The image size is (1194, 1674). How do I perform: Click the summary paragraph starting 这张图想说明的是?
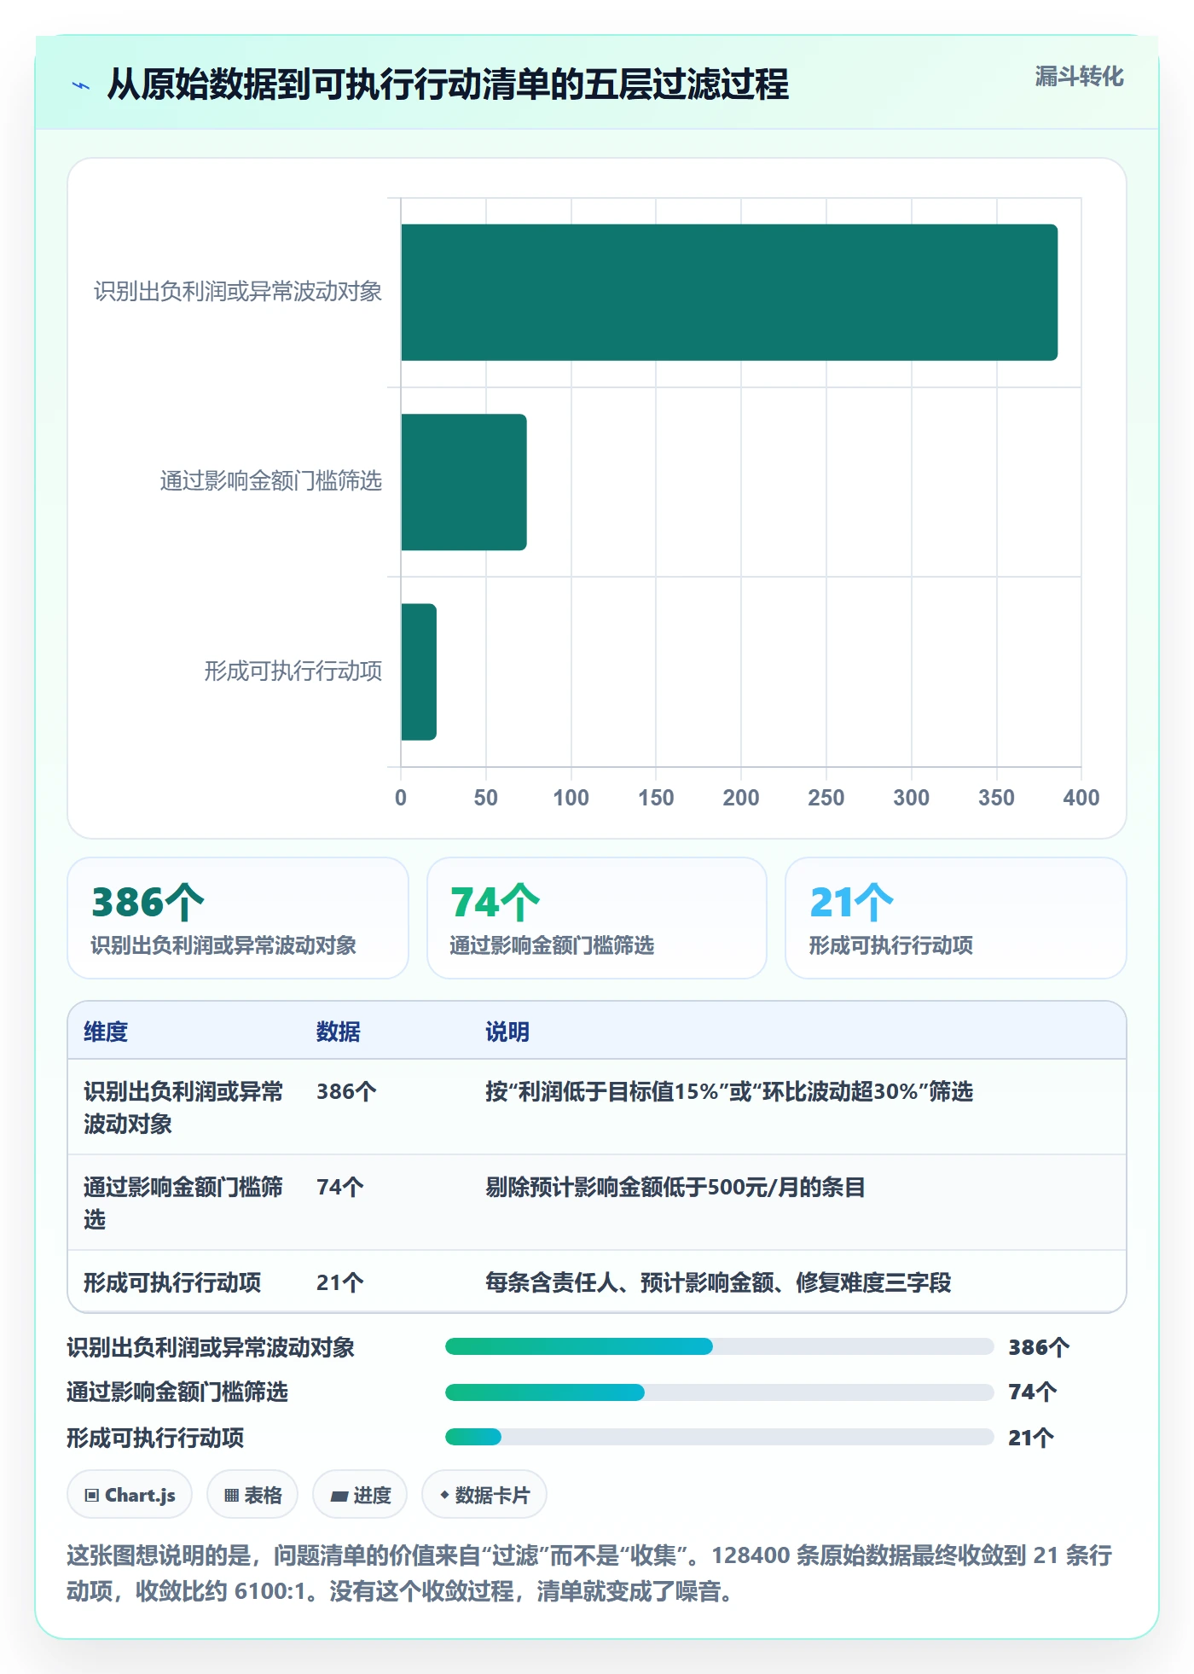(x=590, y=1572)
